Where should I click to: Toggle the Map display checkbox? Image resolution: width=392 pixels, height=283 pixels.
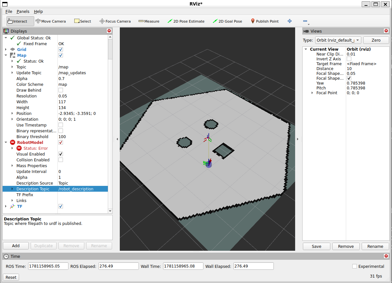61,55
